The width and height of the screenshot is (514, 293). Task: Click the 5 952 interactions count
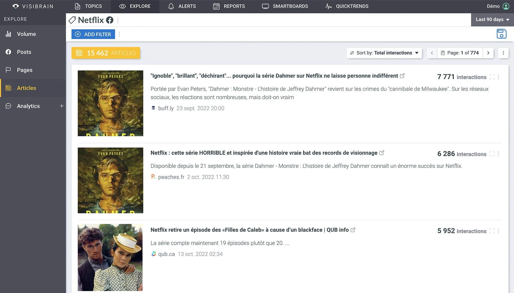pos(462,231)
